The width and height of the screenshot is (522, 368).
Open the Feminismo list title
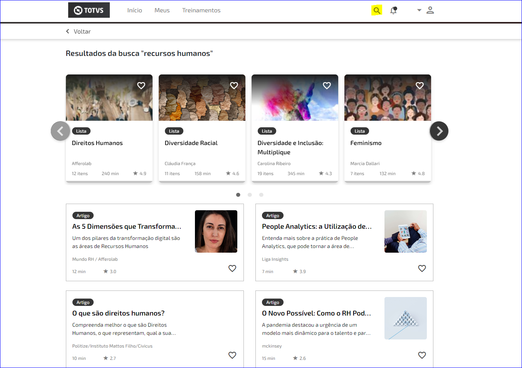(366, 143)
